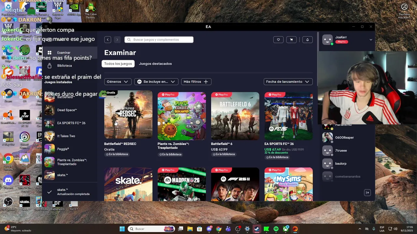The image size is (417, 234).
Task: Select Biblioteca in the sidebar
Action: click(70, 66)
